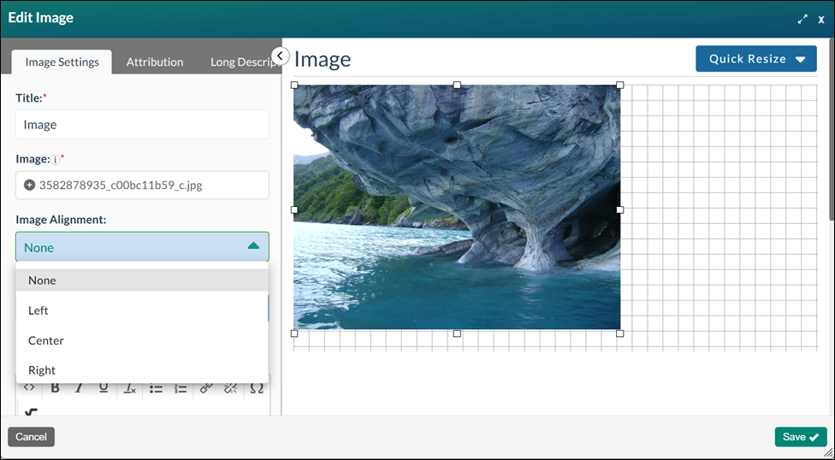This screenshot has width=835, height=460.
Task: Collapse the Image Alignment combo box
Action: pyautogui.click(x=142, y=247)
